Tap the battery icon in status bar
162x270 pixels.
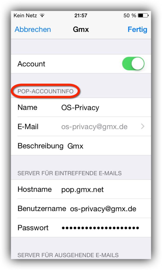[x=143, y=16]
